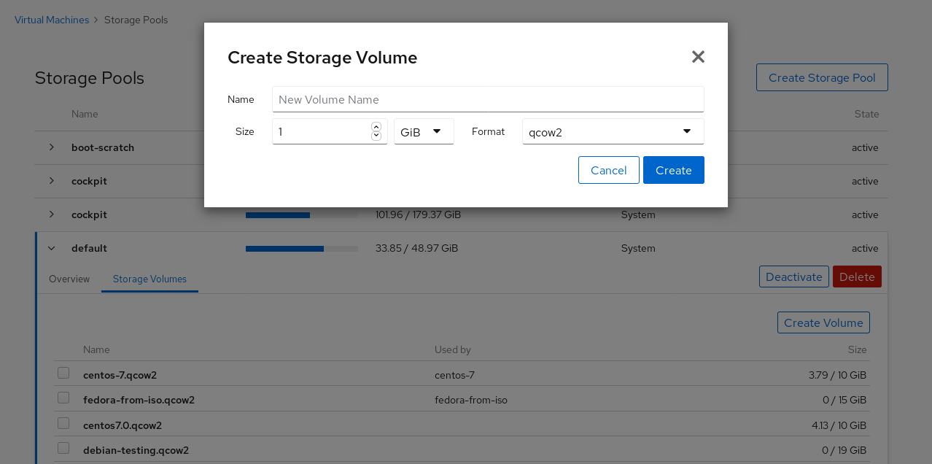Viewport: 932px width, 464px height.
Task: Cancel the storage volume creation
Action: click(608, 170)
